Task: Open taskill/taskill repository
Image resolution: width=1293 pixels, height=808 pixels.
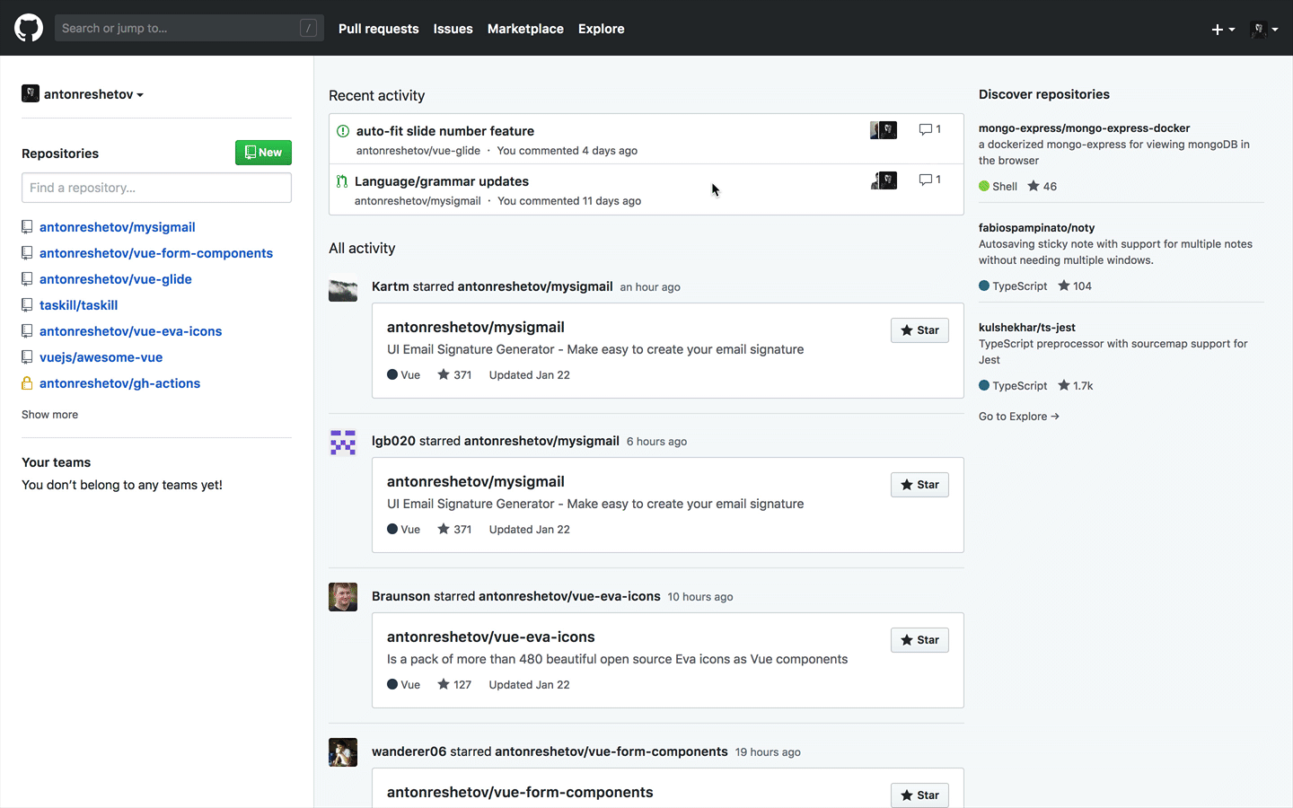Action: (x=78, y=305)
